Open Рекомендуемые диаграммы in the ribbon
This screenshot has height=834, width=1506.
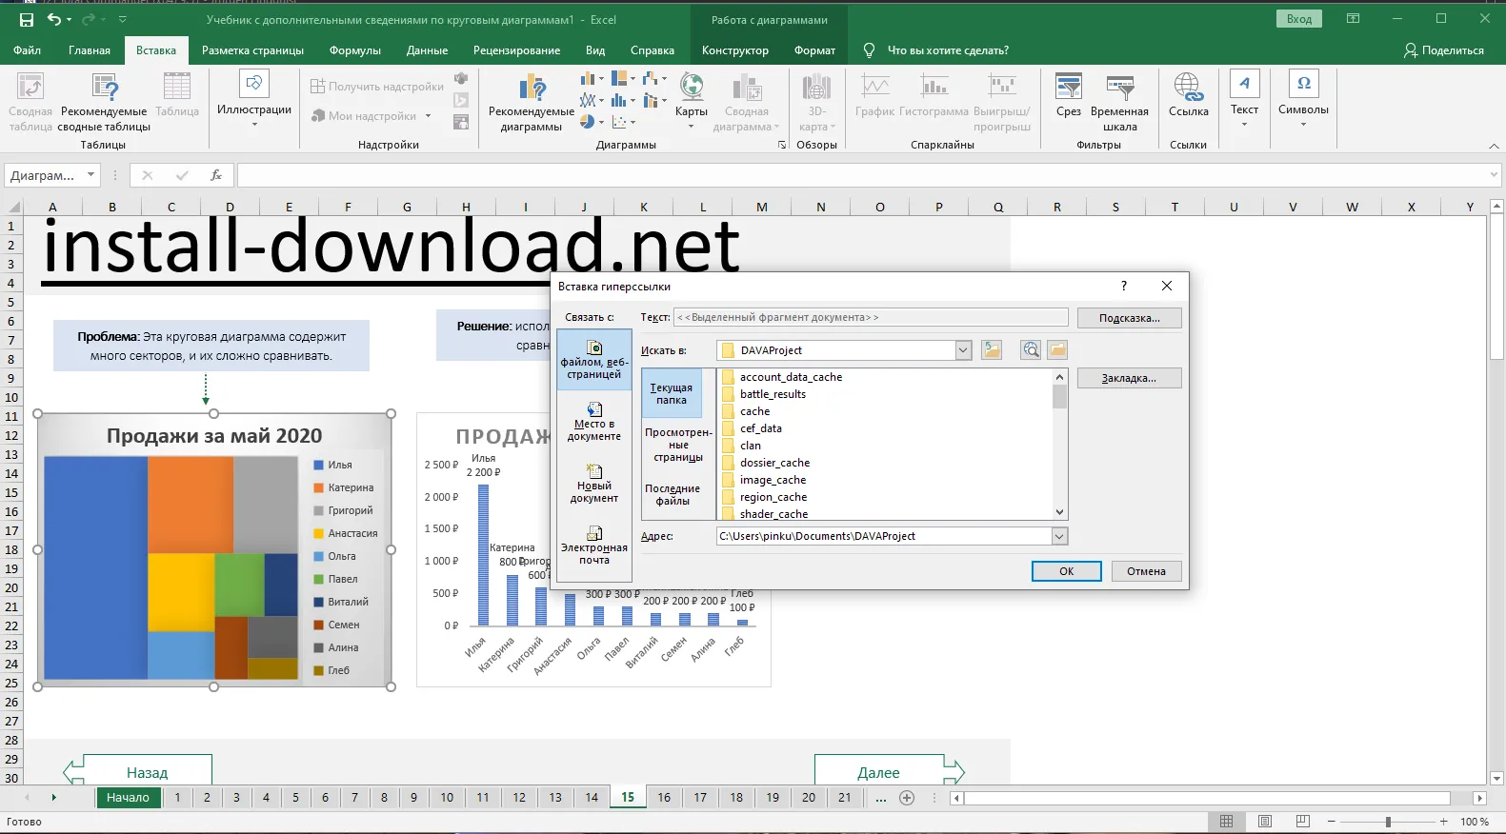click(x=531, y=103)
